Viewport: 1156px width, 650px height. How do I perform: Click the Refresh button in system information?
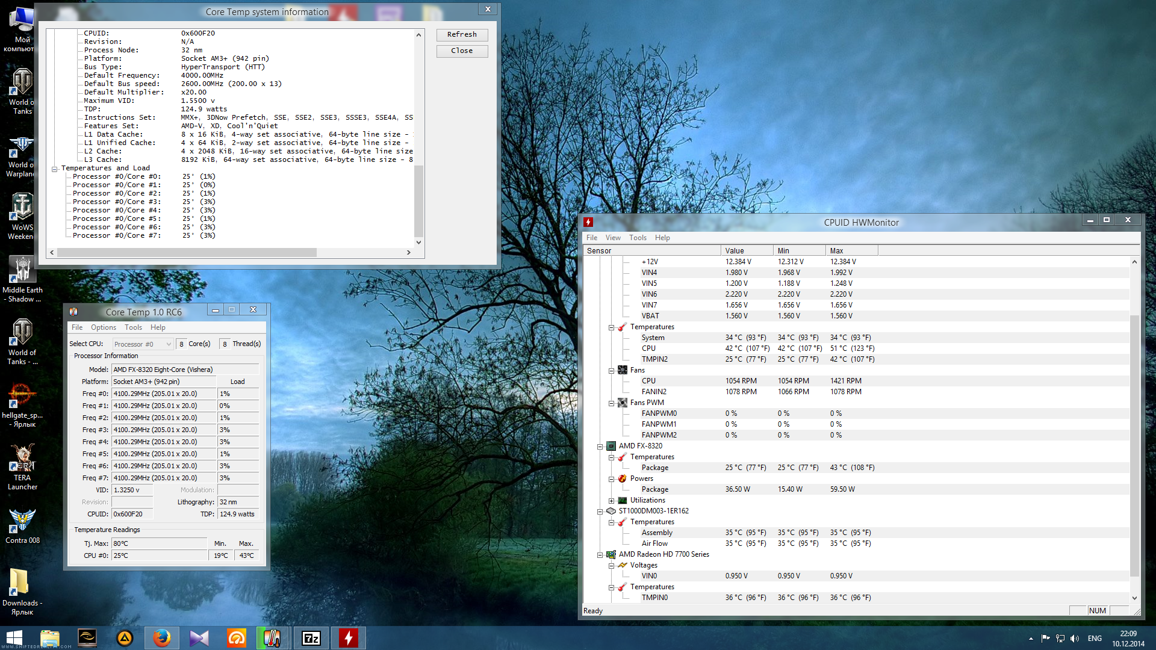462,35
